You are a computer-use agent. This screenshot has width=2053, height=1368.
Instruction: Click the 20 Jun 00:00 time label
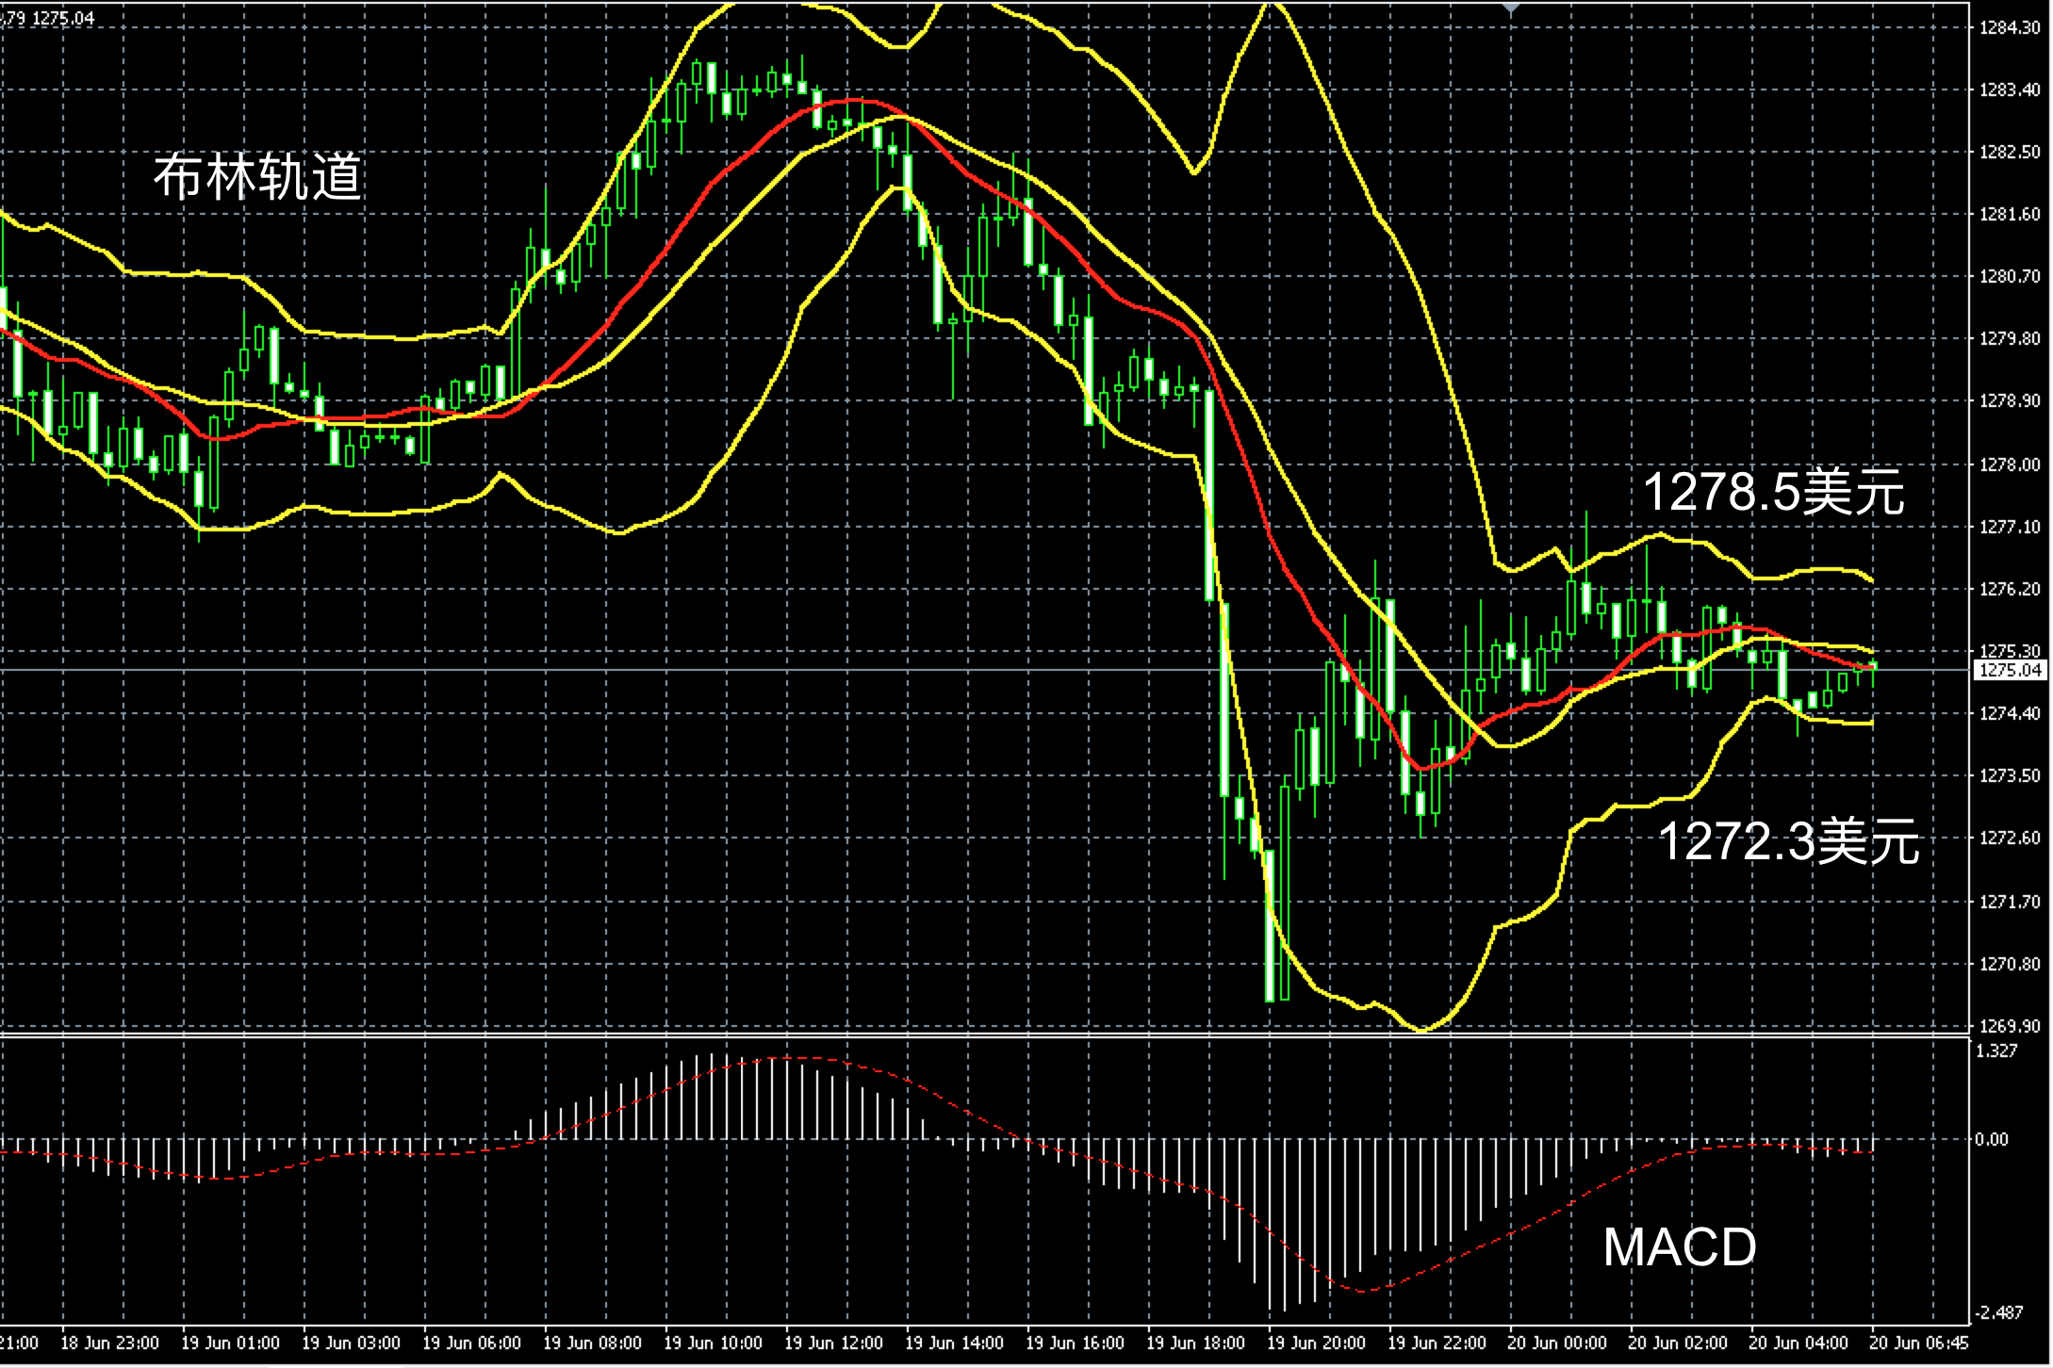[1557, 1343]
